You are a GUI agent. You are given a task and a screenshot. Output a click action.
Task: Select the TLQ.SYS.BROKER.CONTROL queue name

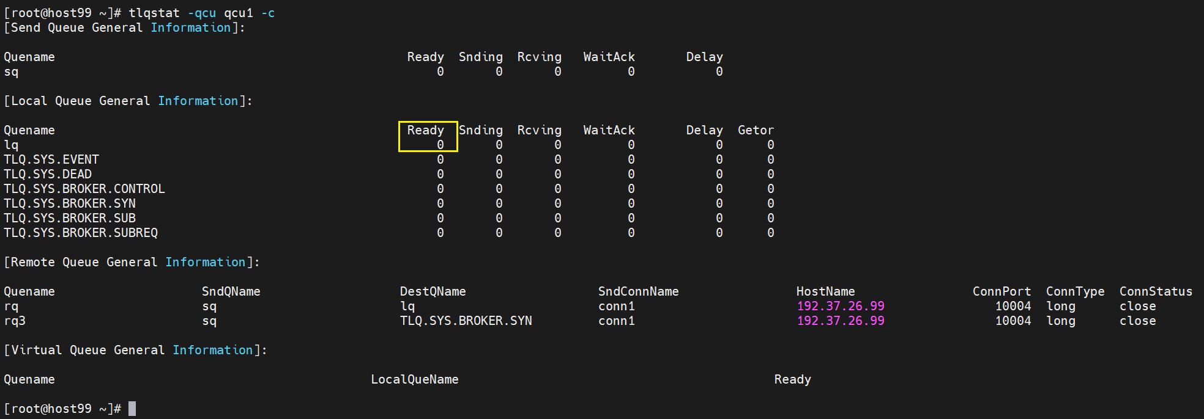[x=84, y=189]
